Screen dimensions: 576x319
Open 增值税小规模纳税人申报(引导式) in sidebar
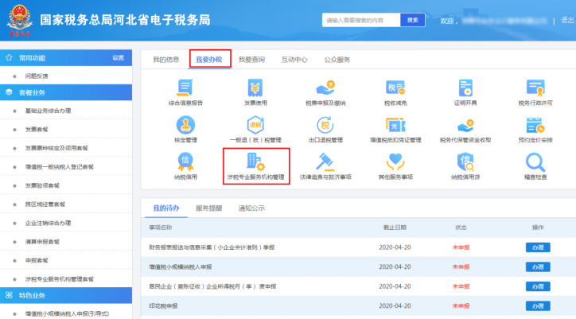(67, 314)
